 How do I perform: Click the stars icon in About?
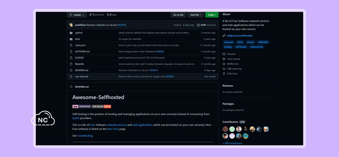click(x=224, y=64)
